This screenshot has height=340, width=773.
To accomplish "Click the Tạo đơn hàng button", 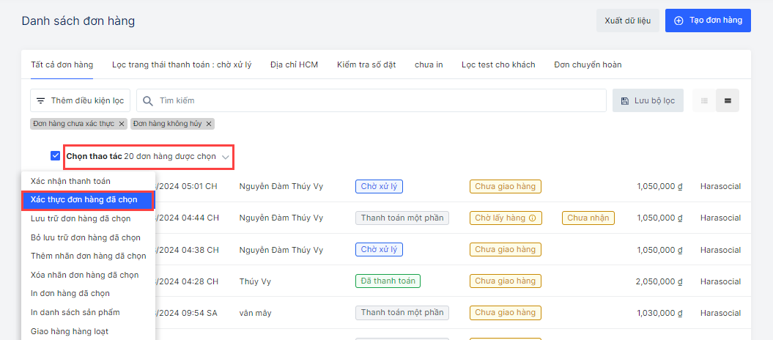I will point(708,21).
